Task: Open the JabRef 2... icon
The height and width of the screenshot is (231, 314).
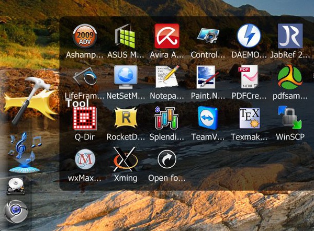Action: click(x=290, y=36)
